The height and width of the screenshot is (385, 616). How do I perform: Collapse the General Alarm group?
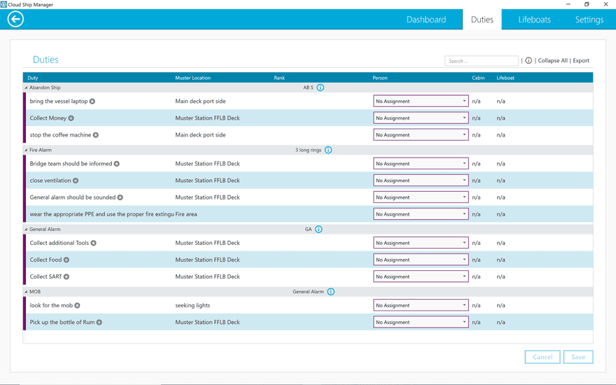26,229
